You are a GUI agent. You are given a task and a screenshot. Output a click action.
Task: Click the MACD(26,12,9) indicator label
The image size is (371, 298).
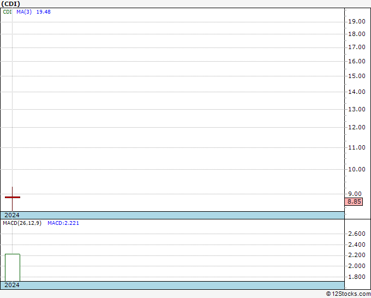[x=22, y=223]
